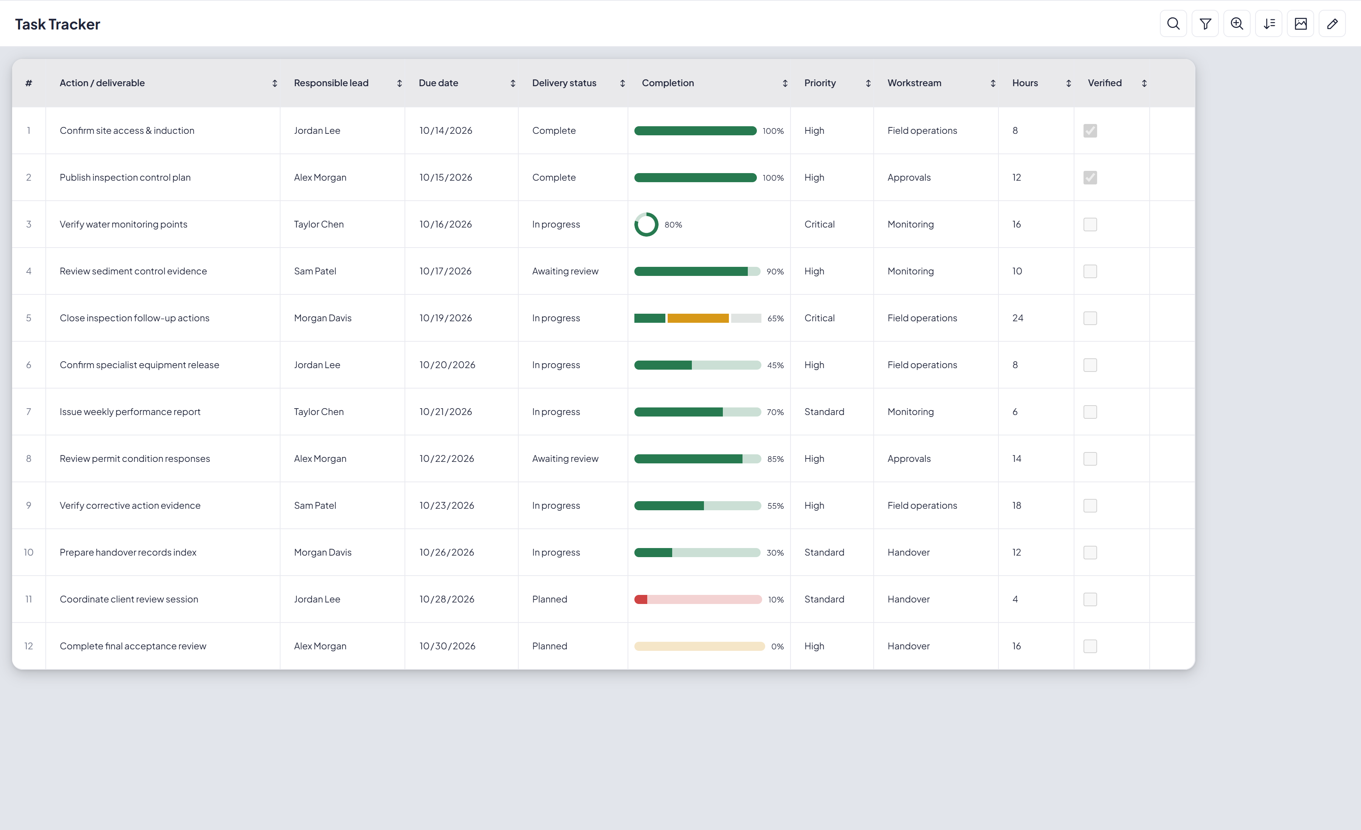Open the sort order icon
Viewport: 1361px width, 830px height.
1269,24
